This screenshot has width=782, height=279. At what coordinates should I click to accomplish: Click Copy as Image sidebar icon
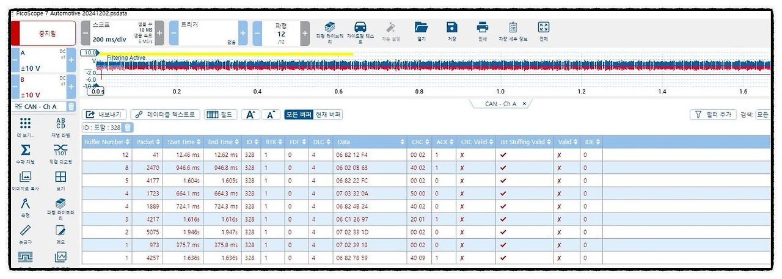26,180
